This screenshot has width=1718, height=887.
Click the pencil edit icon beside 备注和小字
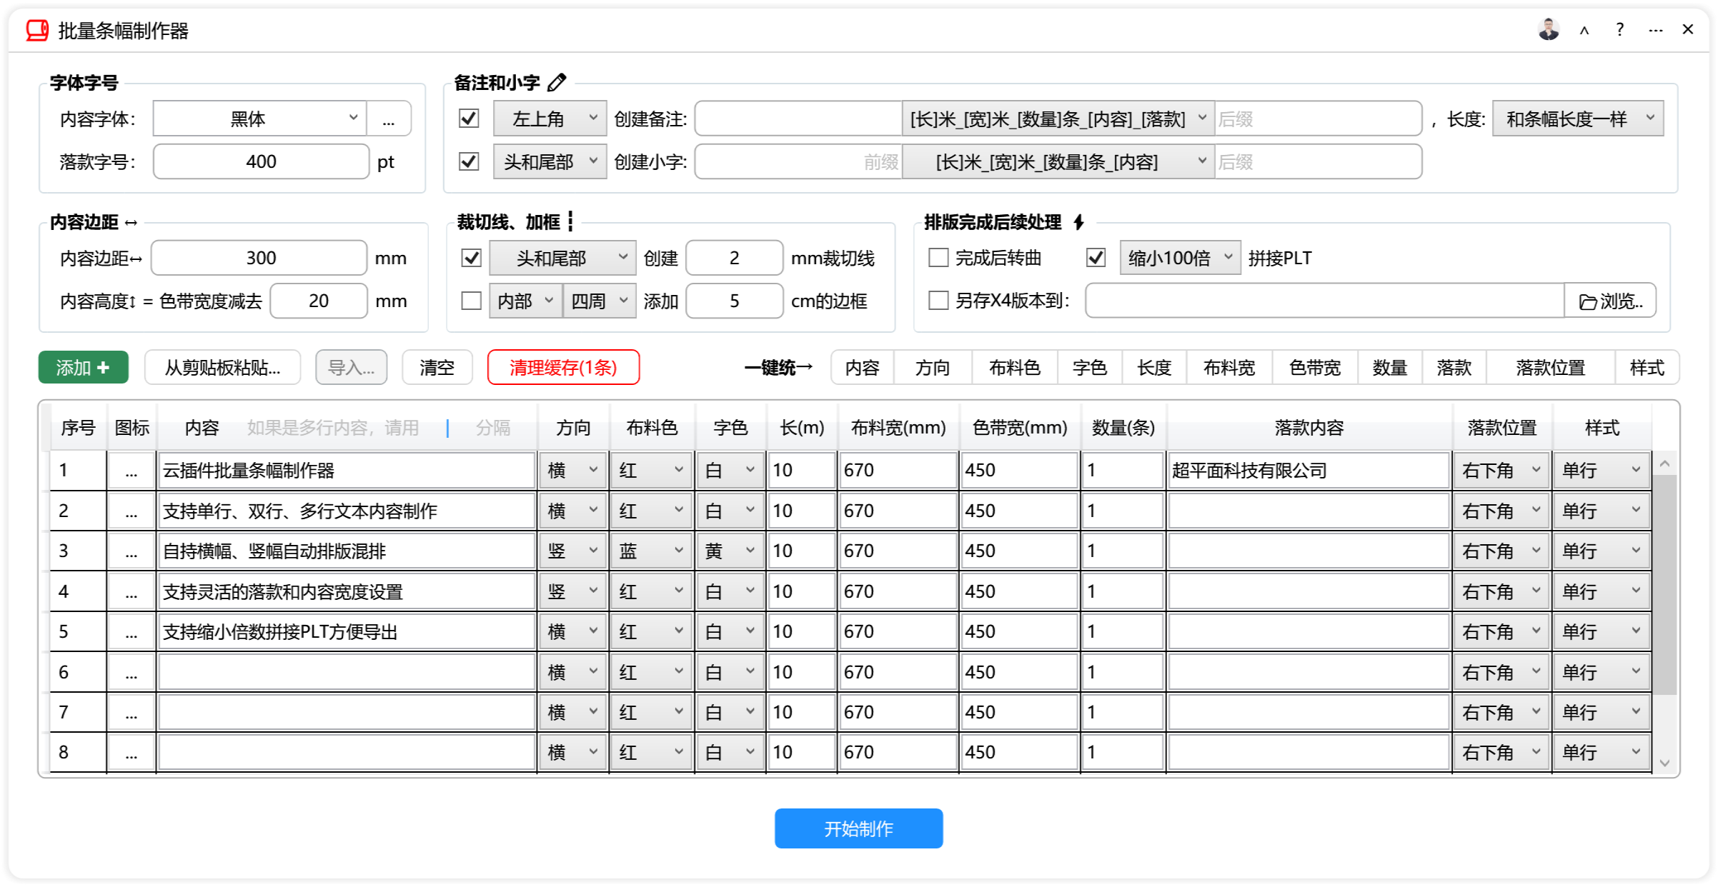[557, 83]
